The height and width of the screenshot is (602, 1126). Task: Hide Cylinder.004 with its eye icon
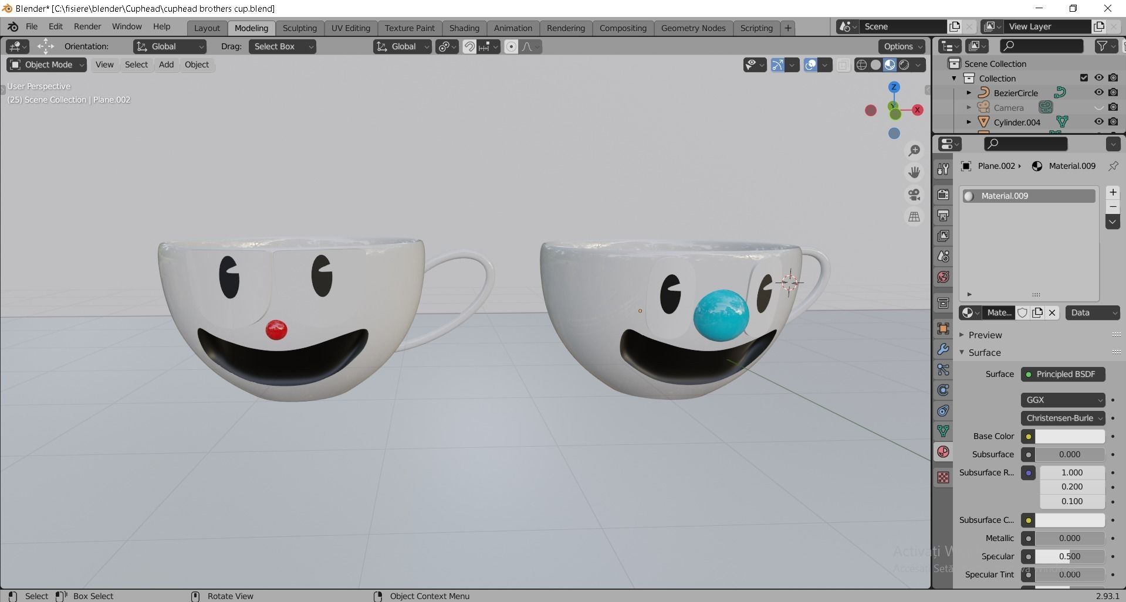coord(1098,121)
